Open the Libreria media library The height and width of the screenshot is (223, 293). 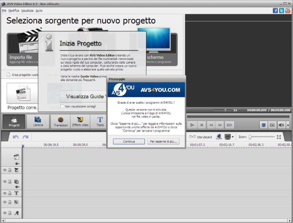point(38,122)
